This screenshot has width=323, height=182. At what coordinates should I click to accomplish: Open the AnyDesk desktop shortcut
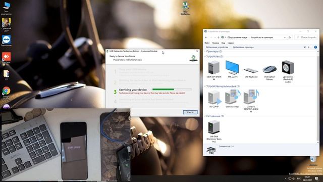[6, 58]
